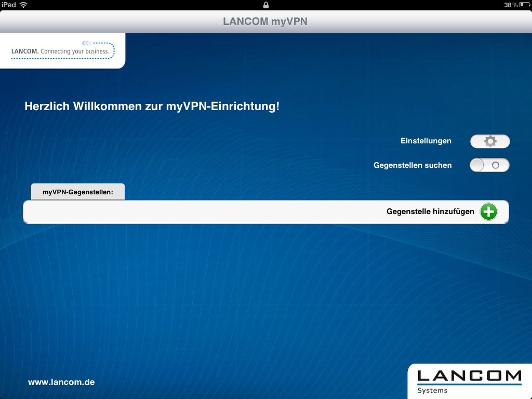Open settings via the gear icon button
The width and height of the screenshot is (532, 399).
(x=490, y=141)
